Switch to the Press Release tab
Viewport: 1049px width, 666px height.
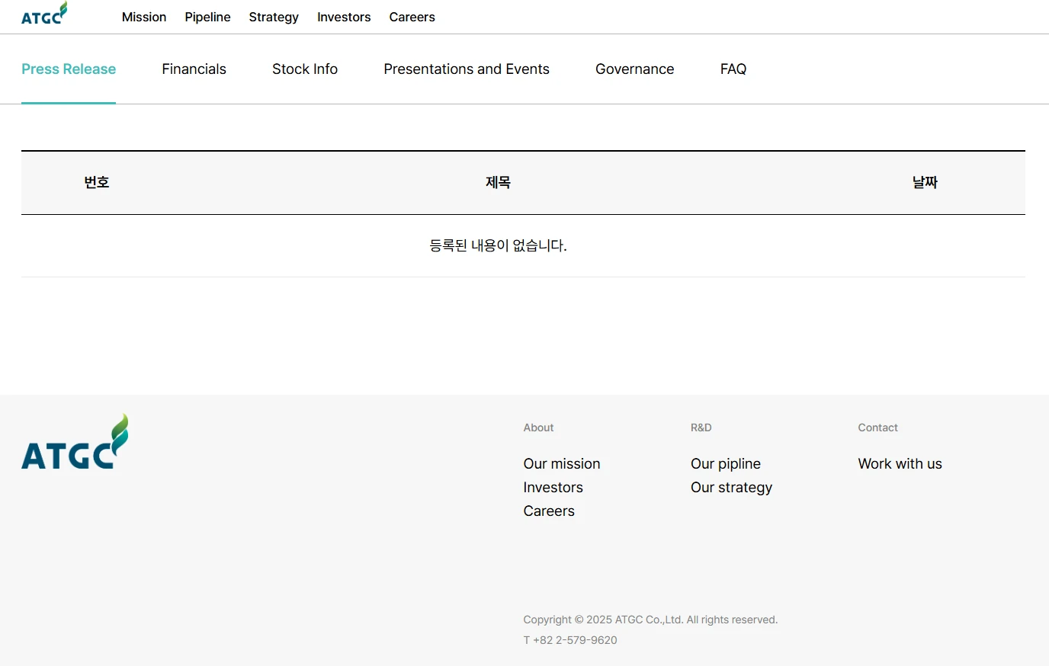69,69
